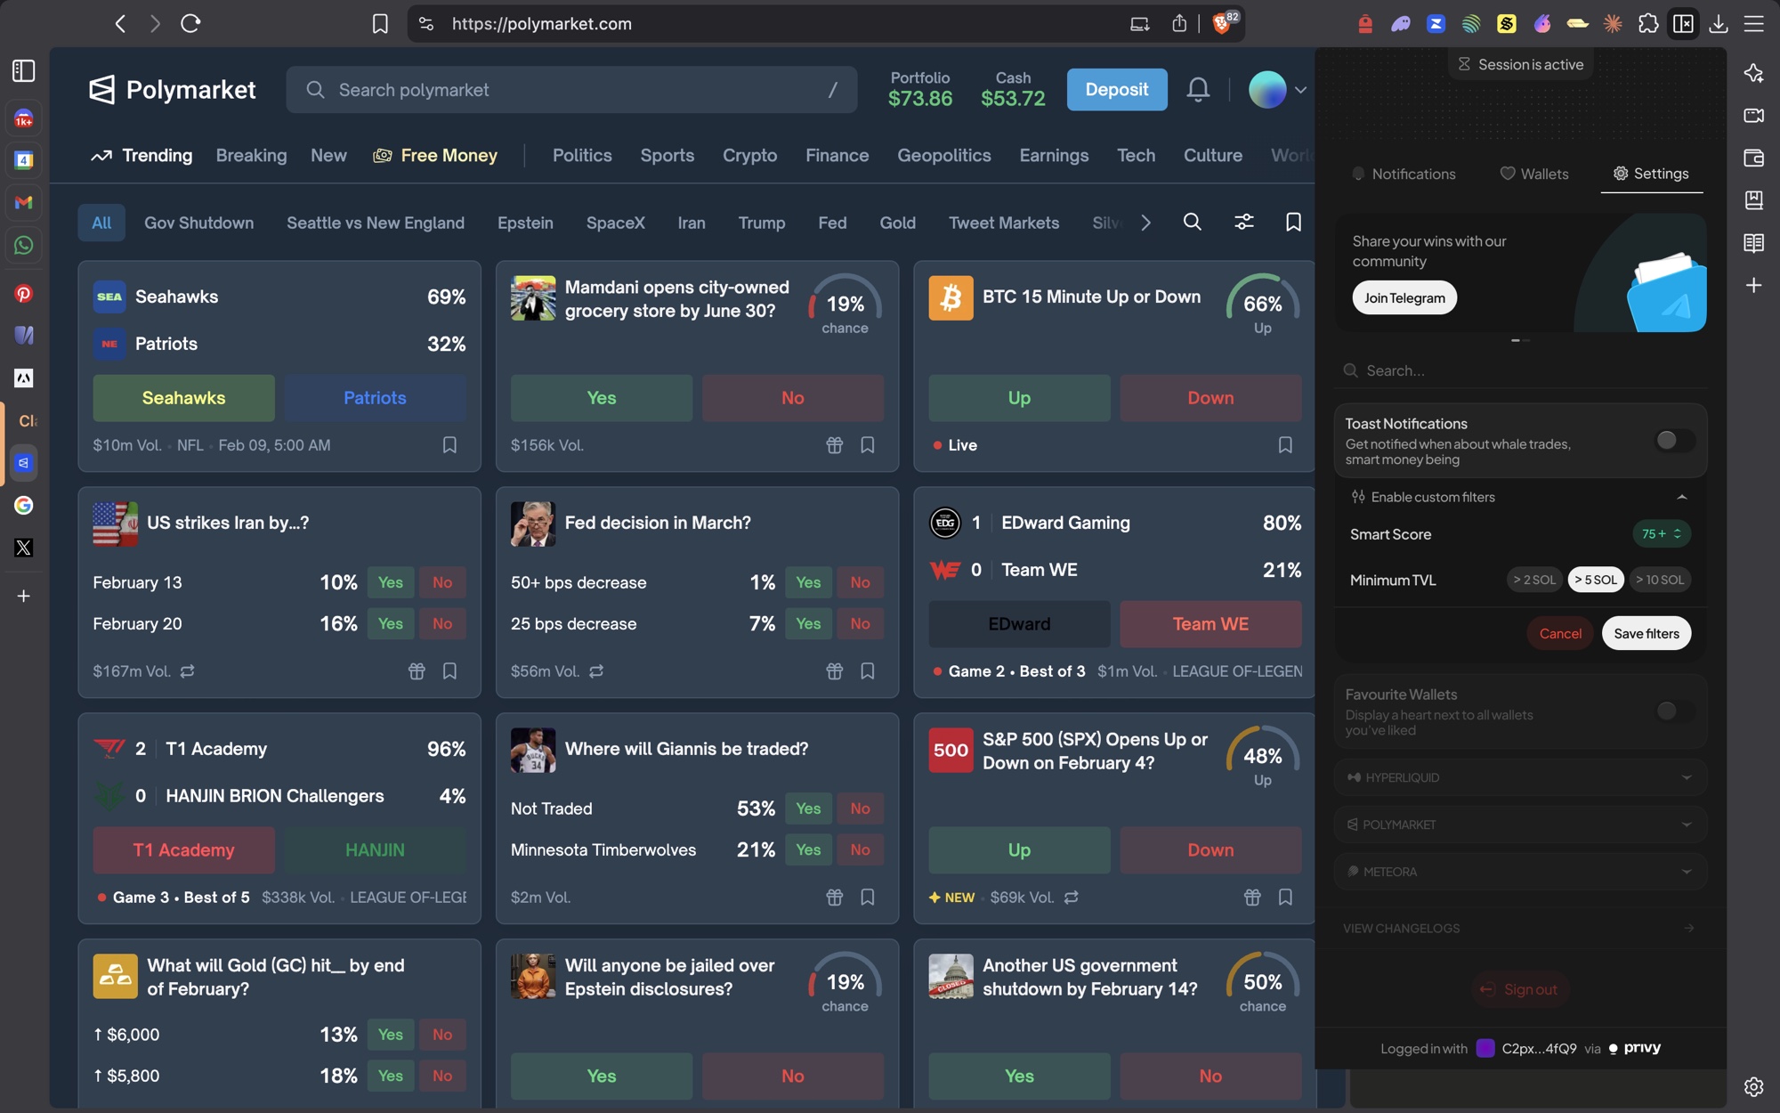
Task: Bookmark the Giannis trade market
Action: (x=868, y=897)
